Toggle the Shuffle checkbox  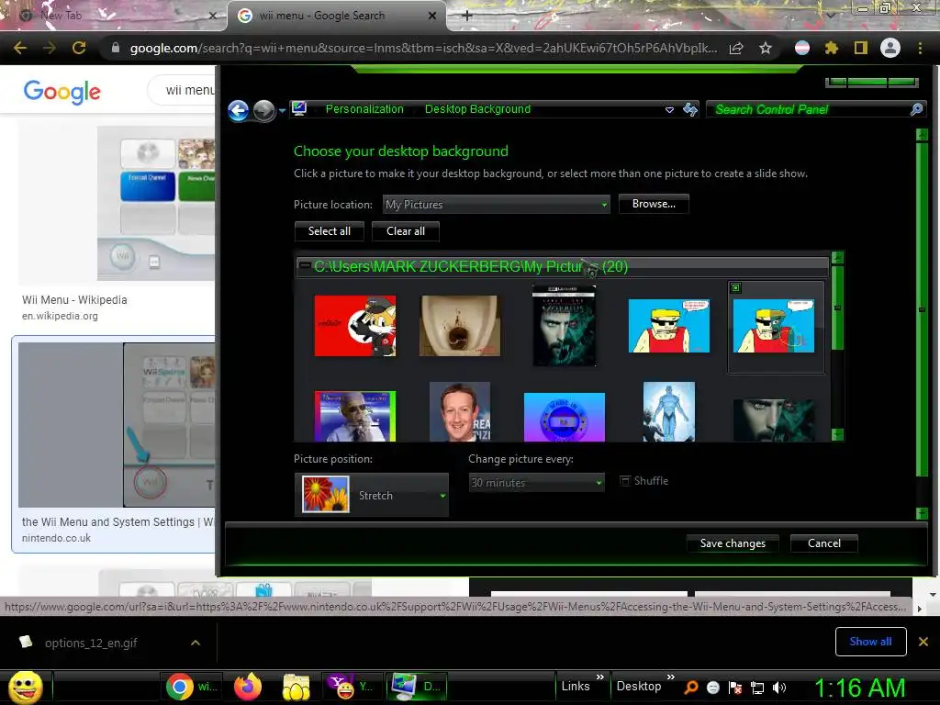pos(625,481)
